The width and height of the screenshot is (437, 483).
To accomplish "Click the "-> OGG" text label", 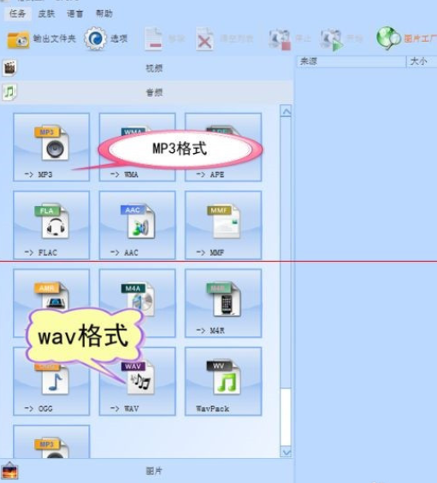I will tap(38, 409).
